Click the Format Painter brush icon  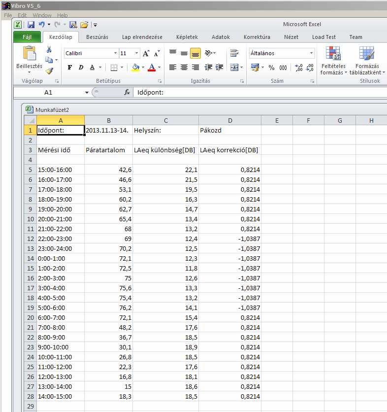tap(49, 70)
